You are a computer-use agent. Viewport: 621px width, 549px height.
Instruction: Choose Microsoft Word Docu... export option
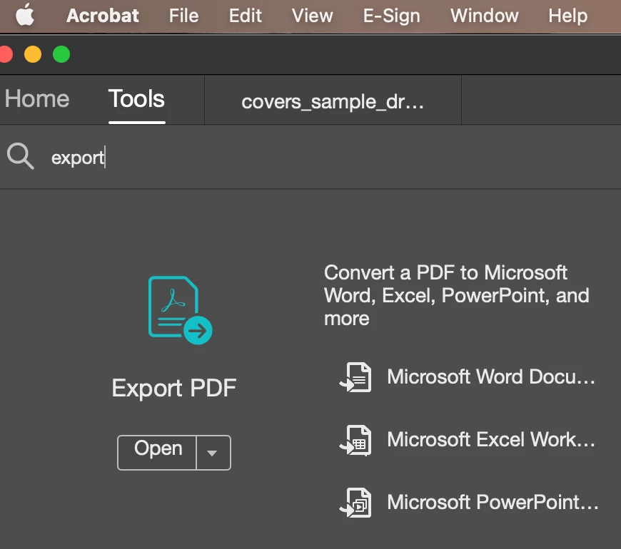click(491, 376)
